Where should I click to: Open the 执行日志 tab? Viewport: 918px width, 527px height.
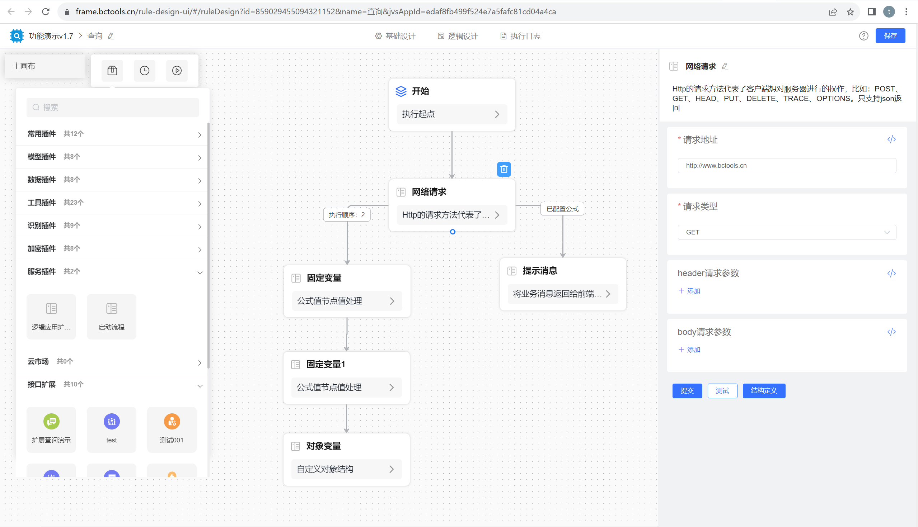click(520, 36)
